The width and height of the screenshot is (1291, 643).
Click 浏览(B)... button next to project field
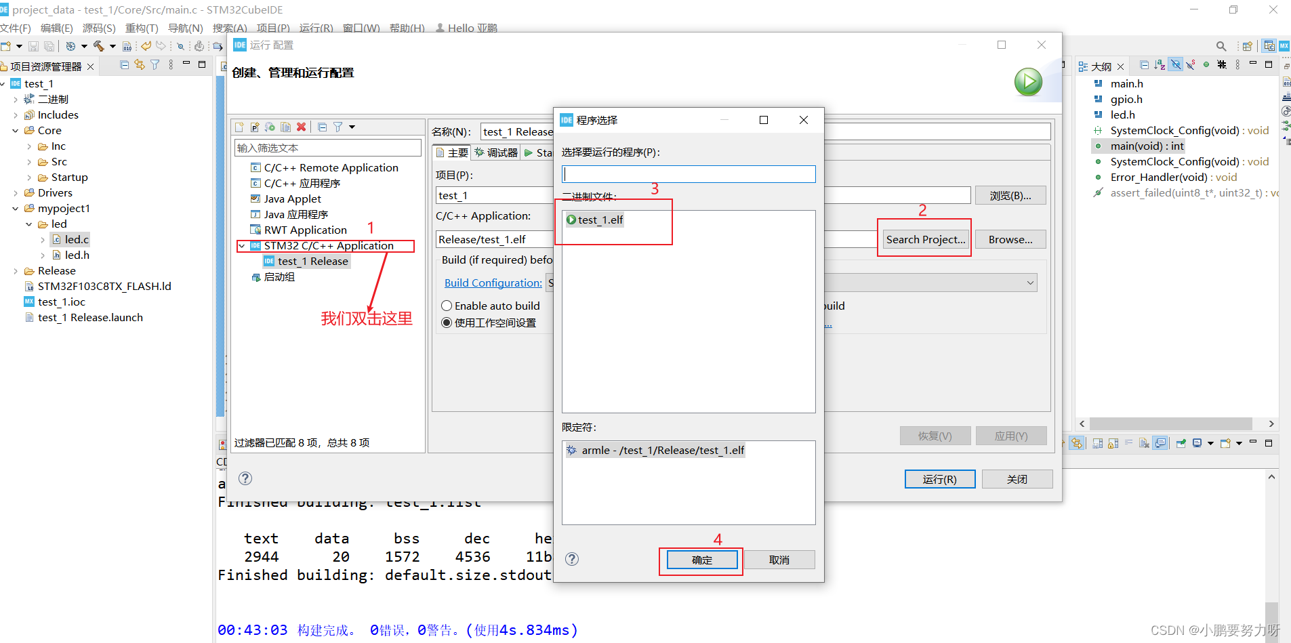click(x=1010, y=195)
